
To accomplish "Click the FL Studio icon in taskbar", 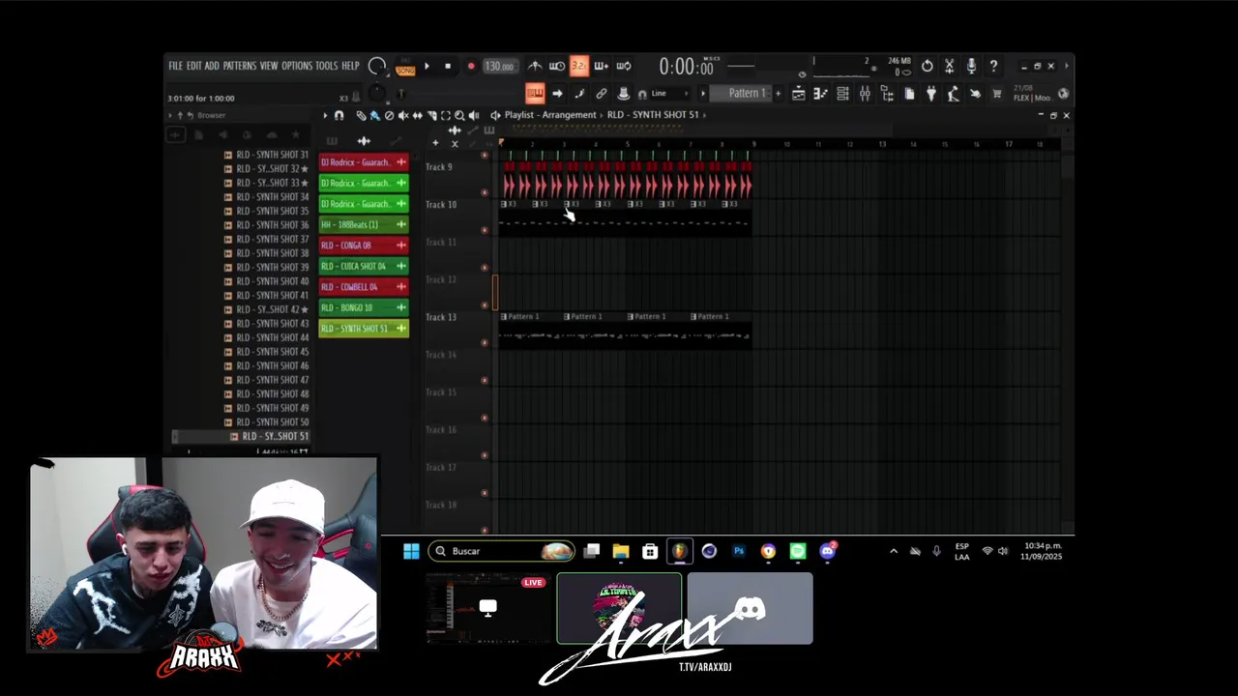I will (680, 551).
